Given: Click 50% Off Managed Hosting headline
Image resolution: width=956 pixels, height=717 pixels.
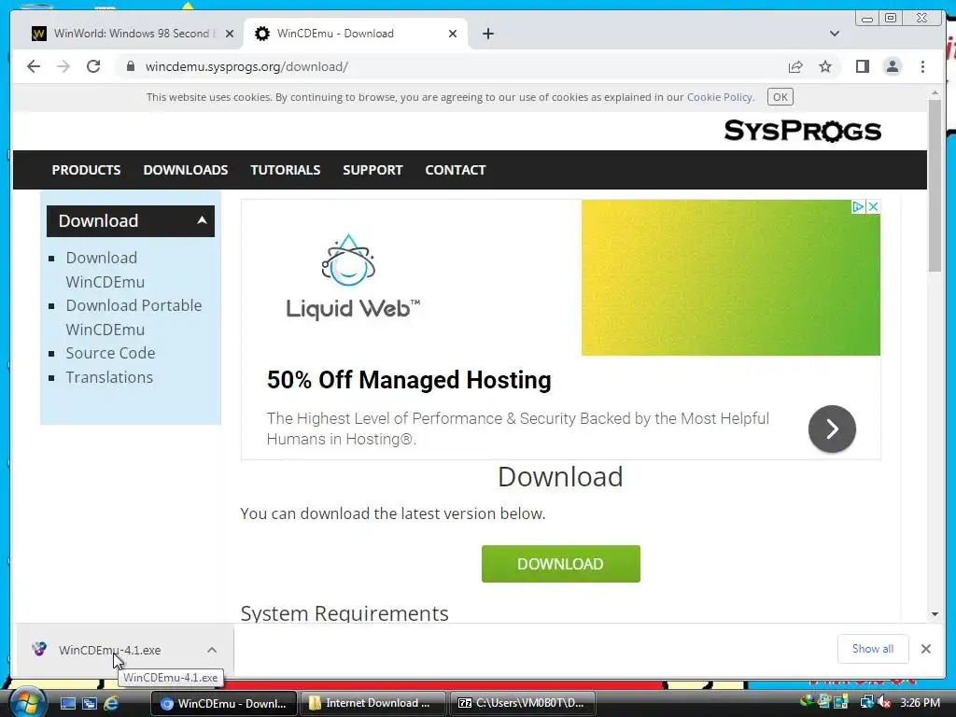Looking at the screenshot, I should click(409, 380).
